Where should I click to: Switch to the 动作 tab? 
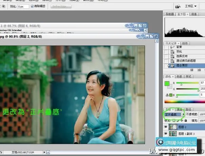click(x=185, y=43)
